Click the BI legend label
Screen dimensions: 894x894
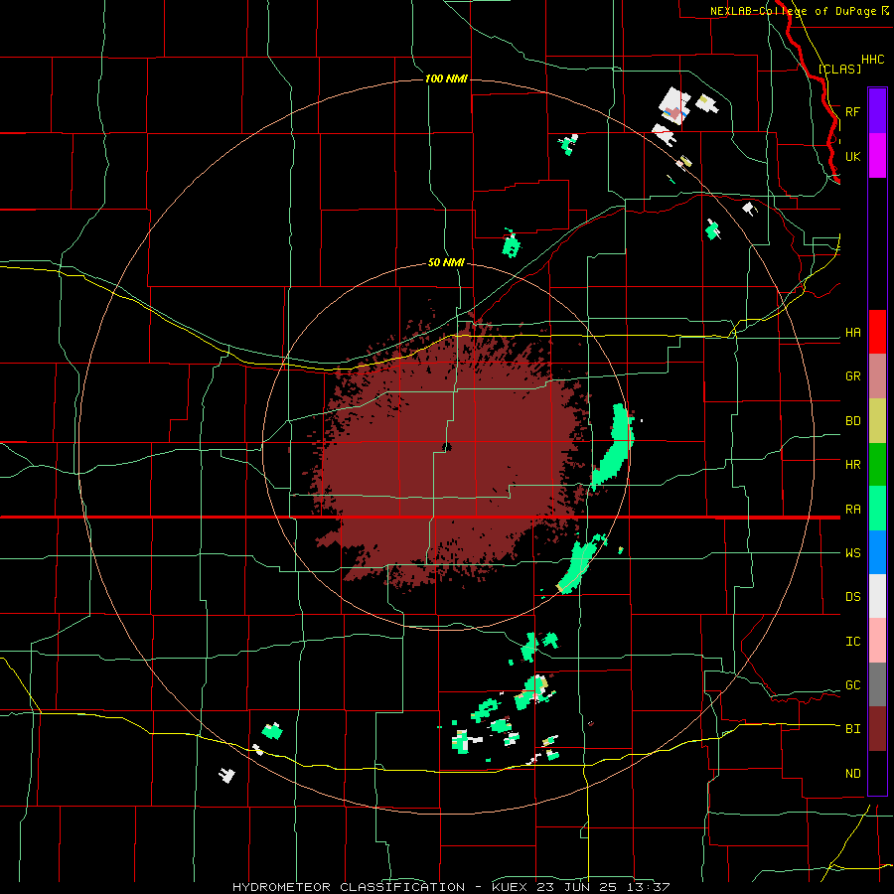tap(852, 729)
